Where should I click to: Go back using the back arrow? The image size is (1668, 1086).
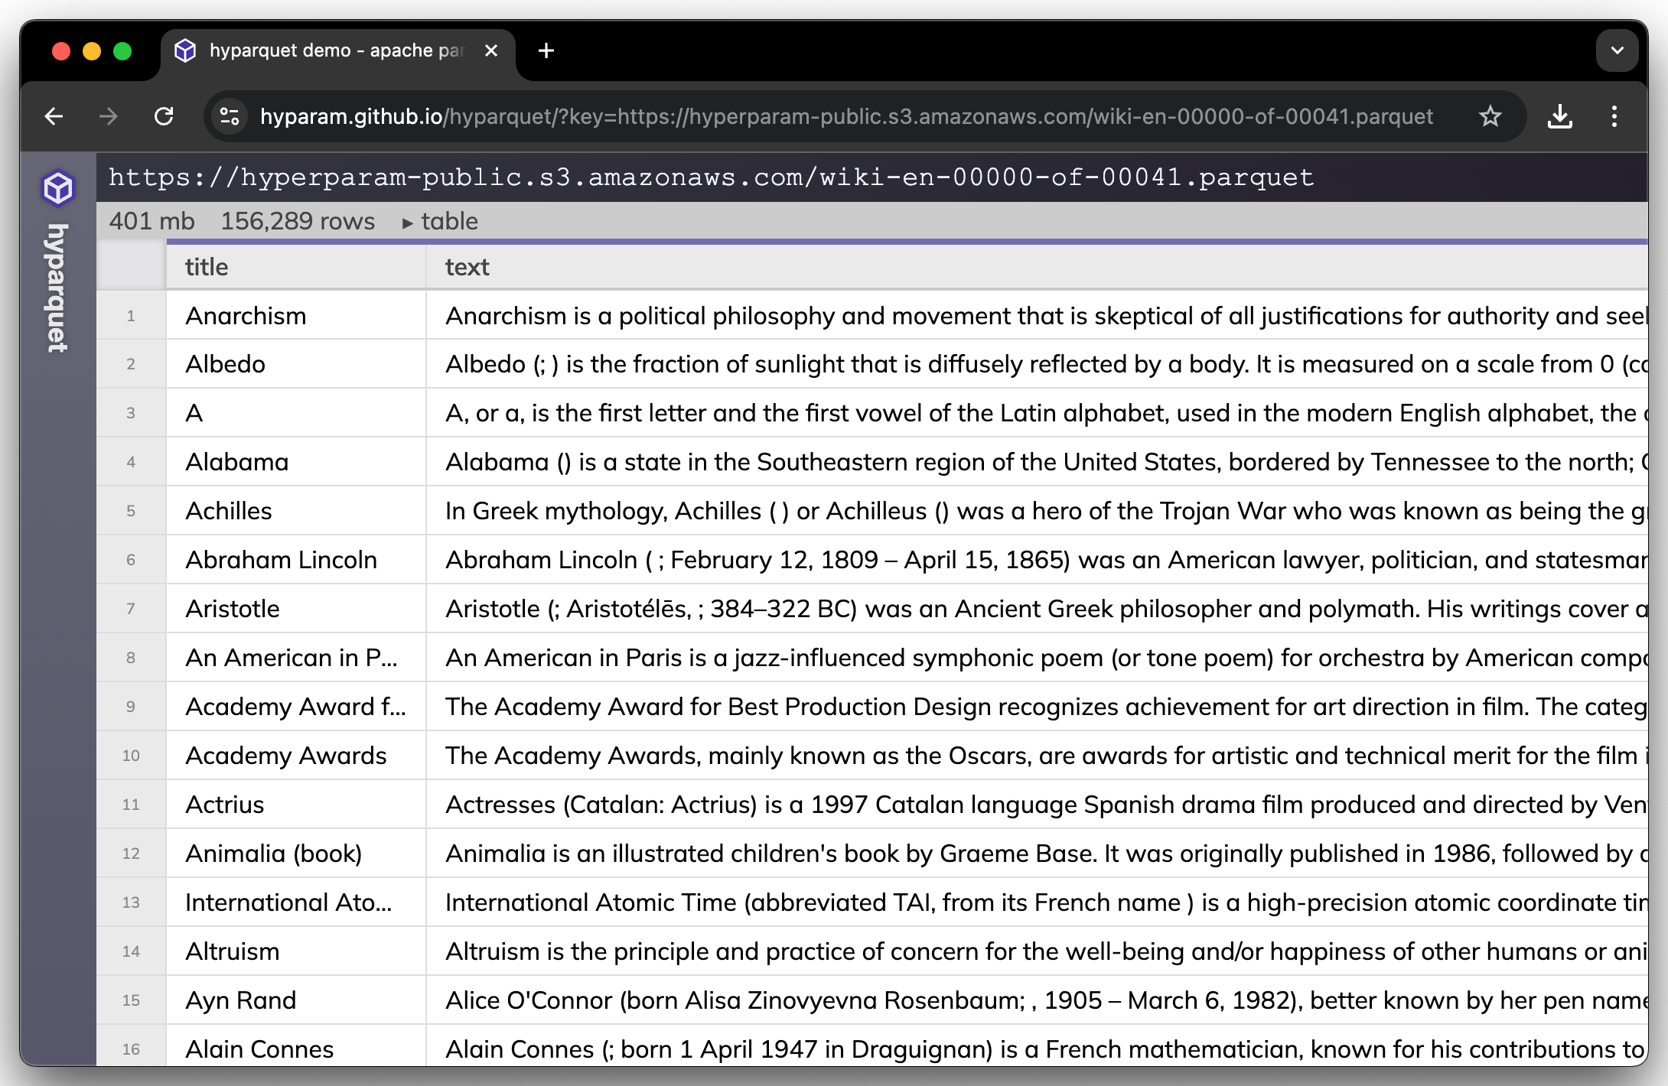click(54, 116)
